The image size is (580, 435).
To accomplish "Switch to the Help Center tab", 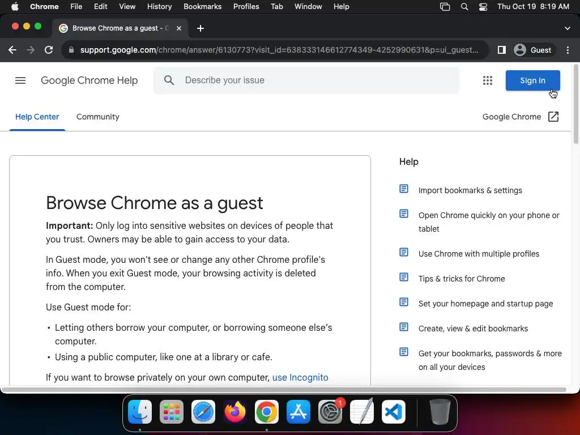I will 37,117.
